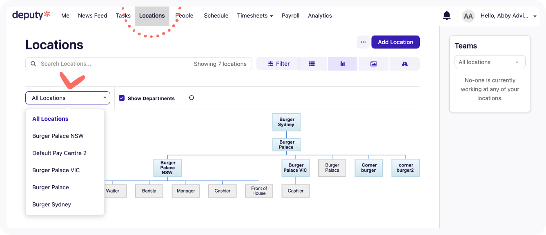The image size is (546, 235).
Task: Uncheck the Show Departments checkbox
Action: click(122, 98)
